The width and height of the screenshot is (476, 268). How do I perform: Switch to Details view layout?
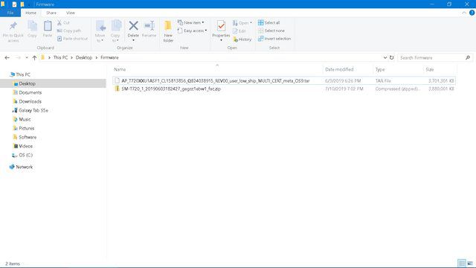click(461, 263)
